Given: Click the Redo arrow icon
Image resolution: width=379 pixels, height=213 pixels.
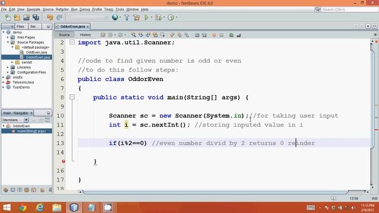Looking at the screenshot, I should 59,17.
